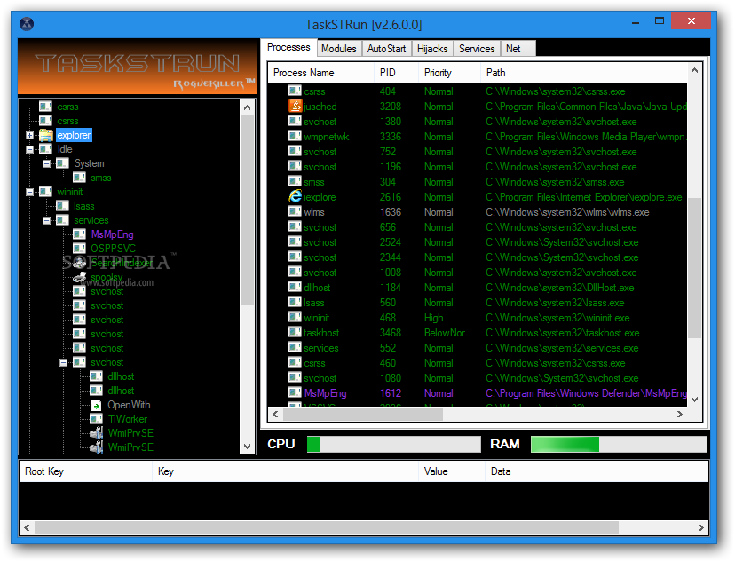Click the Value column header
This screenshot has width=735, height=562.
(452, 471)
